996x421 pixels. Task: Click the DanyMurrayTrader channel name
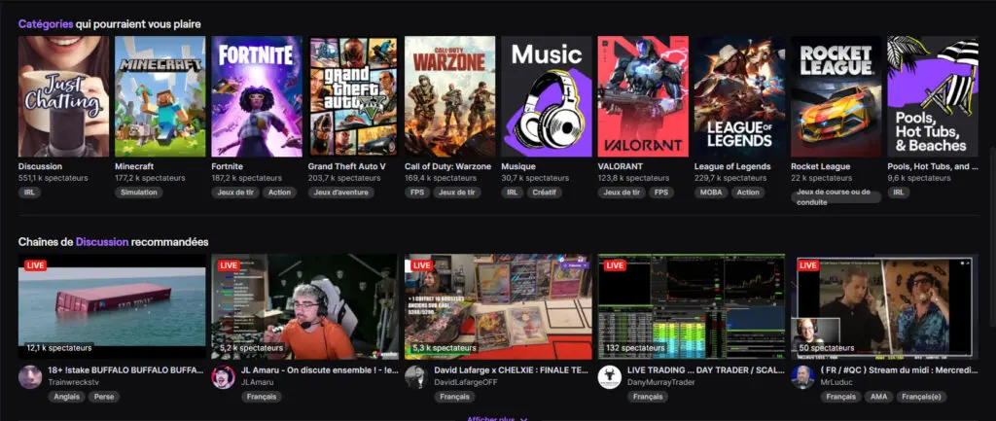661,382
